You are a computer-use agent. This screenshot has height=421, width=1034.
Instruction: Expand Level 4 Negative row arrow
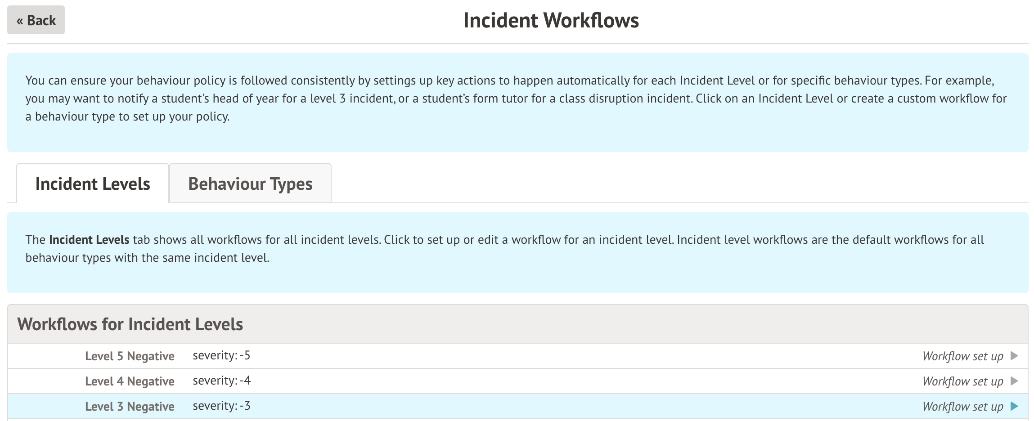pos(1014,381)
